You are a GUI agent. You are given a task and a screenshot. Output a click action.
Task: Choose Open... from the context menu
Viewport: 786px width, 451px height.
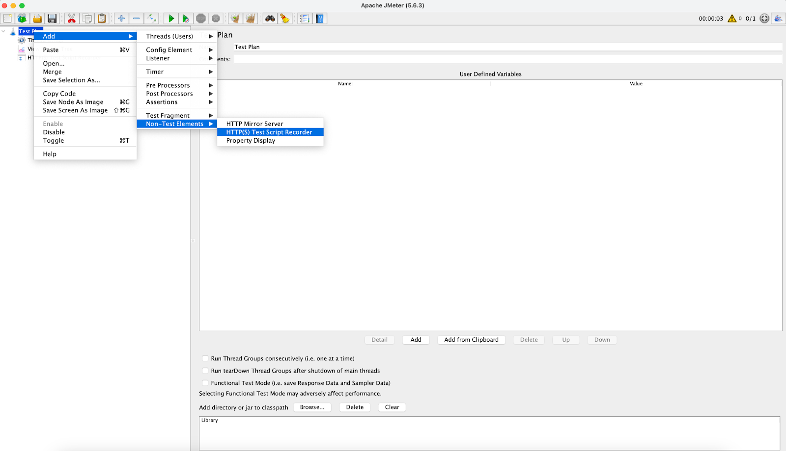click(x=85, y=64)
